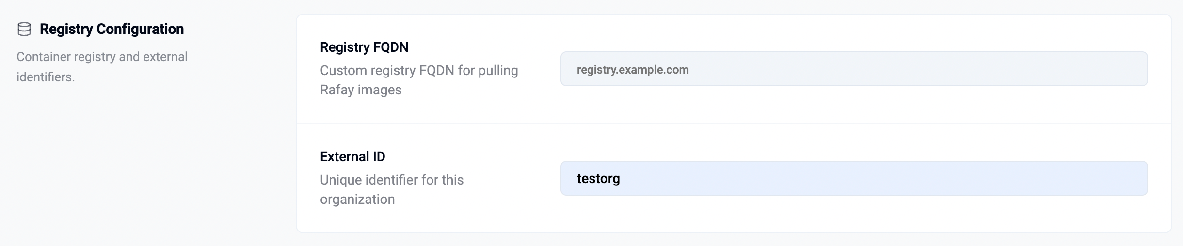Place cursor after testorg text
This screenshot has width=1183, height=246.
coord(621,178)
